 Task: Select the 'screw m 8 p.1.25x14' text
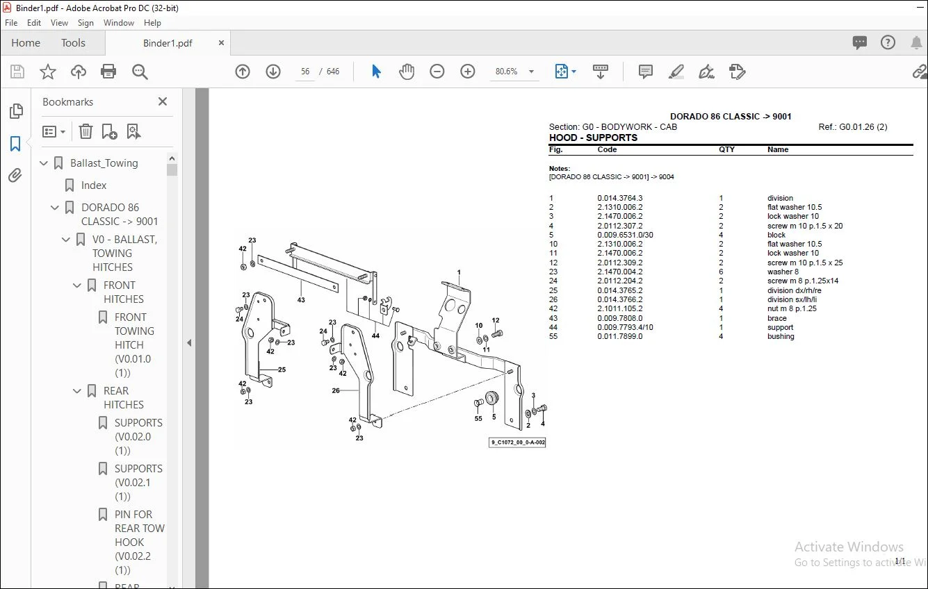click(803, 281)
